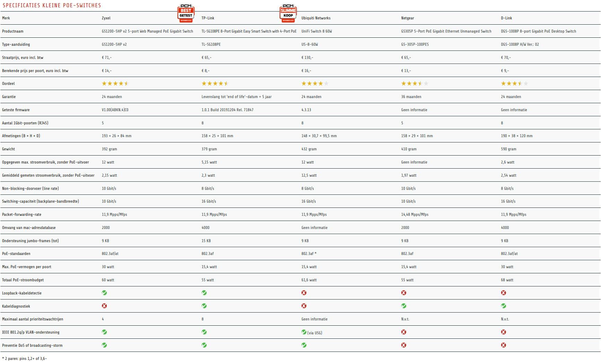Viewport: 601px width, 362px height.
Task: Click the footnote about 2 paren pins
Action: click(24, 359)
